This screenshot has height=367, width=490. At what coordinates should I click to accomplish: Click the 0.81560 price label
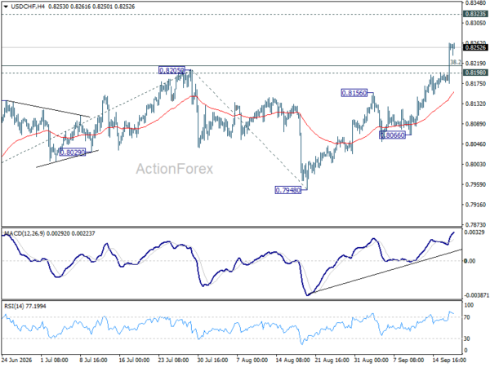(354, 93)
